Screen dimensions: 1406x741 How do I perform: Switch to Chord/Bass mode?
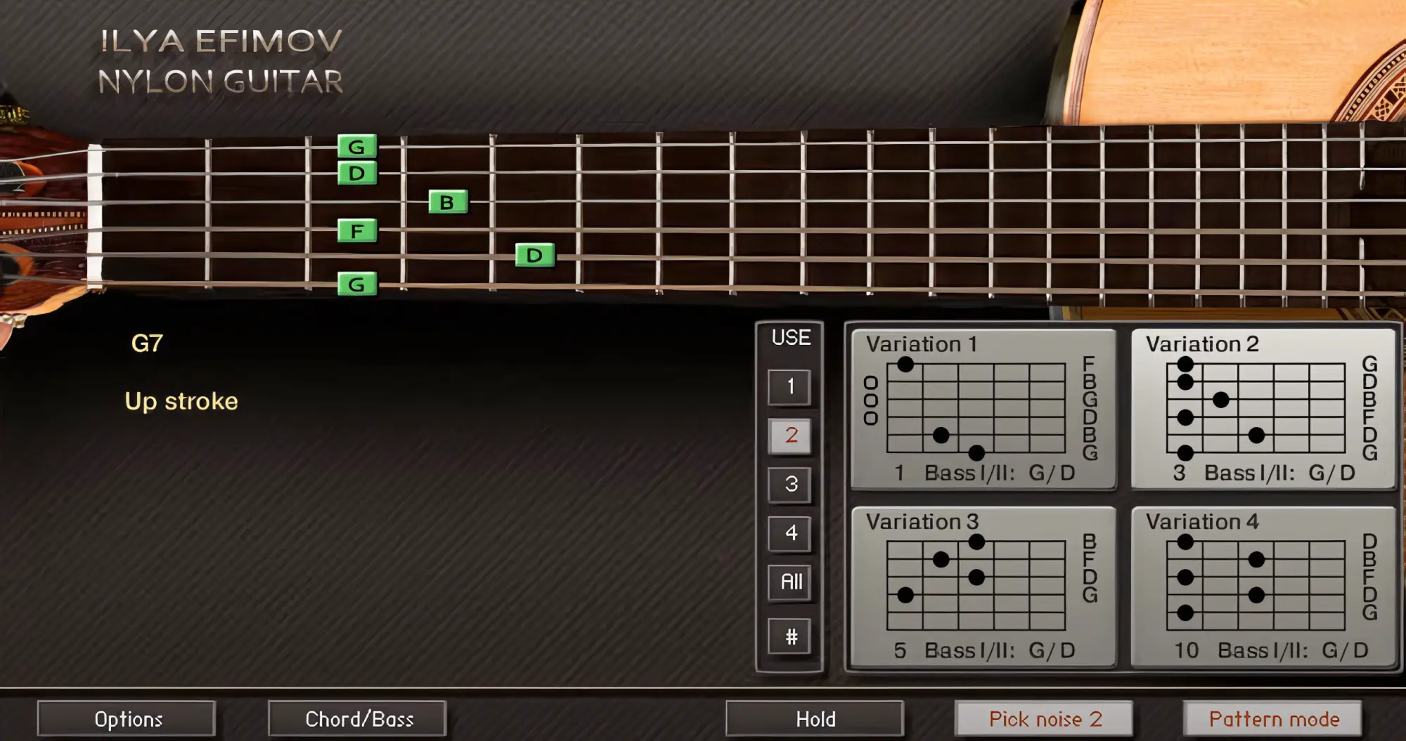[358, 719]
